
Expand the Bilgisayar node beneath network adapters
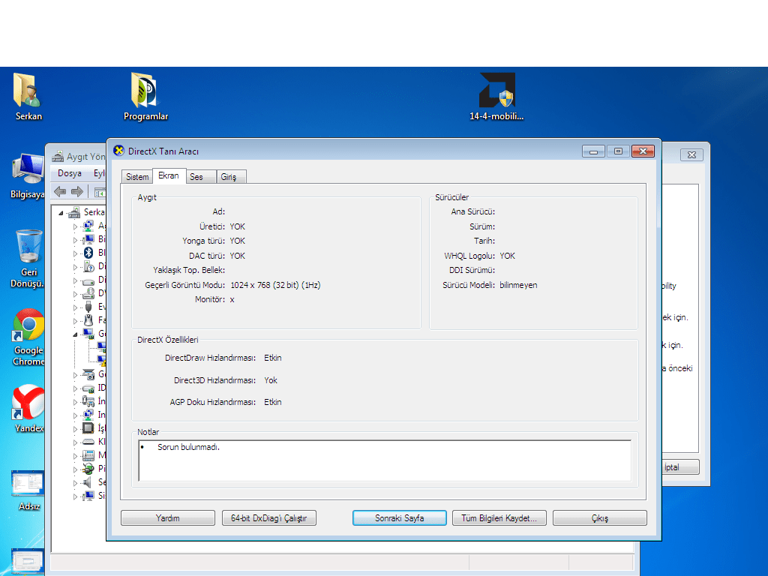point(75,240)
